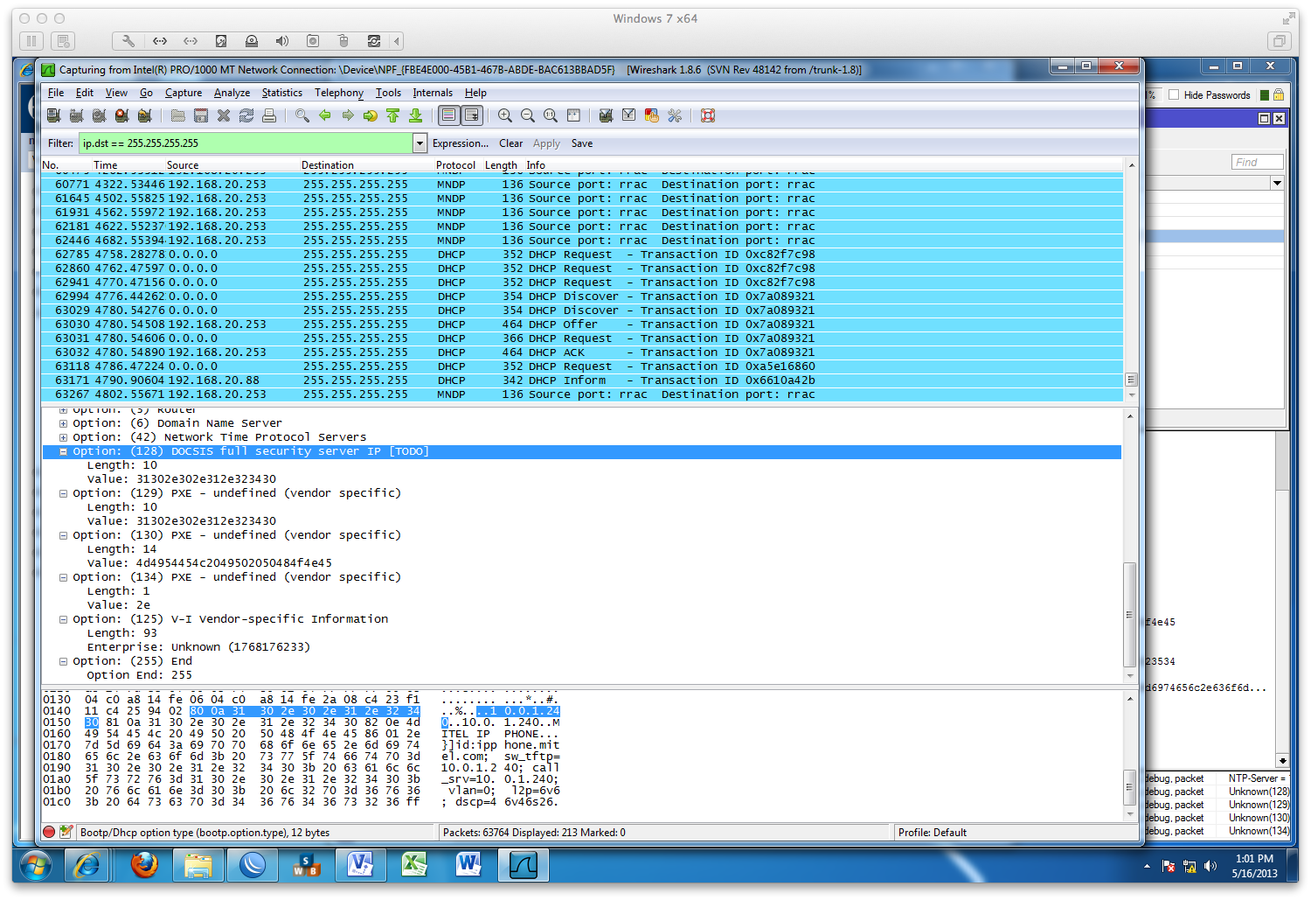The height and width of the screenshot is (900, 1311).
Task: Start a new live capture icon
Action: coord(99,115)
